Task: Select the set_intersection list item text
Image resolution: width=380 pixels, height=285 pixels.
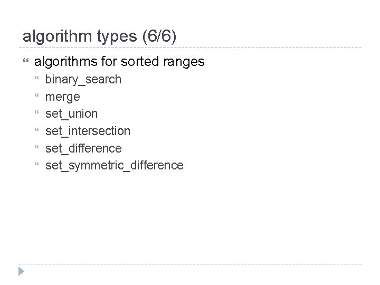Action: click(88, 131)
